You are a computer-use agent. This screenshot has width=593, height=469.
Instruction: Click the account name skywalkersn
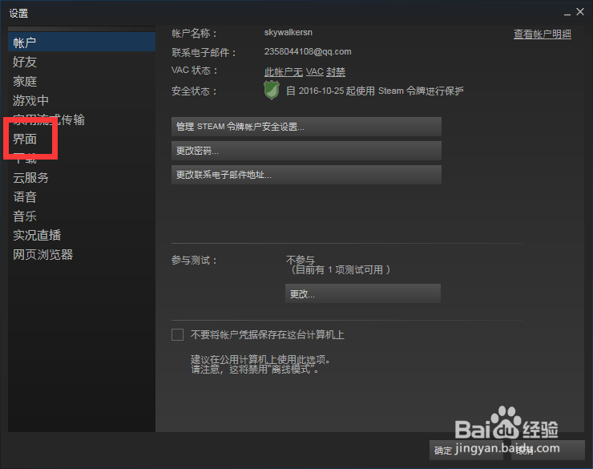pyautogui.click(x=288, y=33)
